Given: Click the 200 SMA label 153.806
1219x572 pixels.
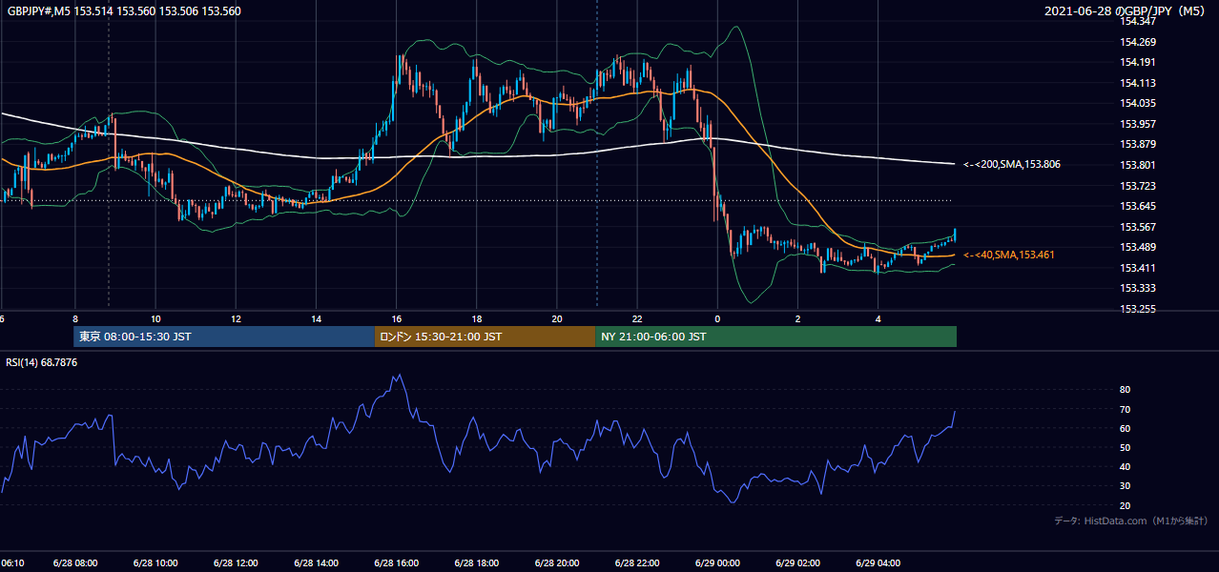Looking at the screenshot, I should tap(1012, 165).
